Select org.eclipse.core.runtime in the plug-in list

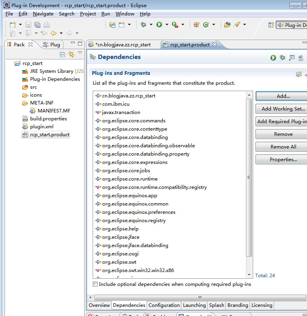tap(130, 179)
